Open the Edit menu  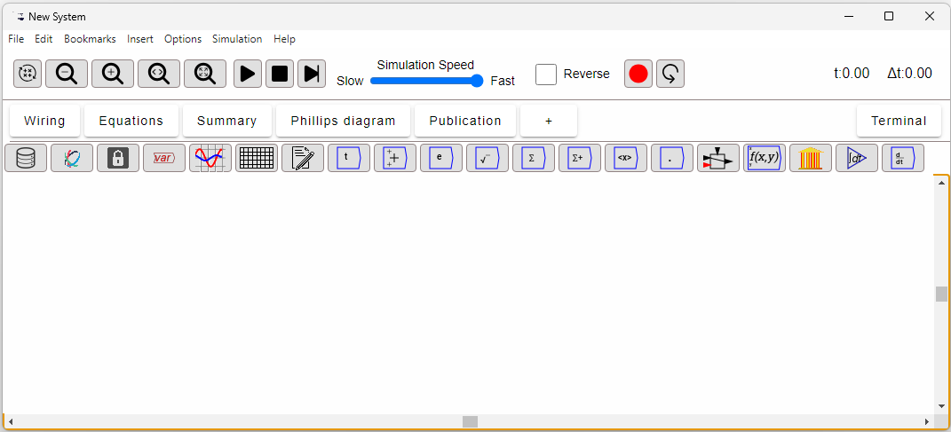pyautogui.click(x=44, y=39)
